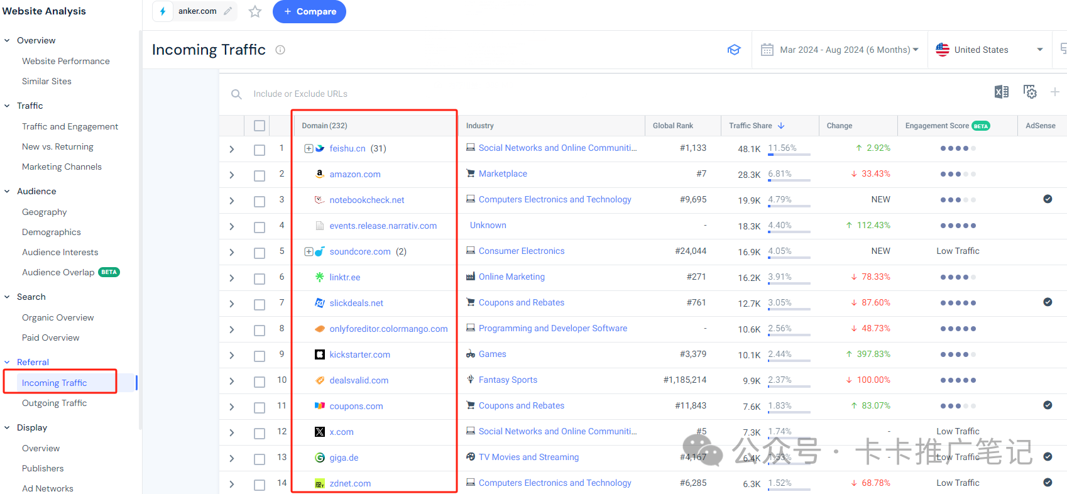Open the date range dropdown Mar 2024 - Aug 2024
This screenshot has width=1067, height=494.
(840, 50)
